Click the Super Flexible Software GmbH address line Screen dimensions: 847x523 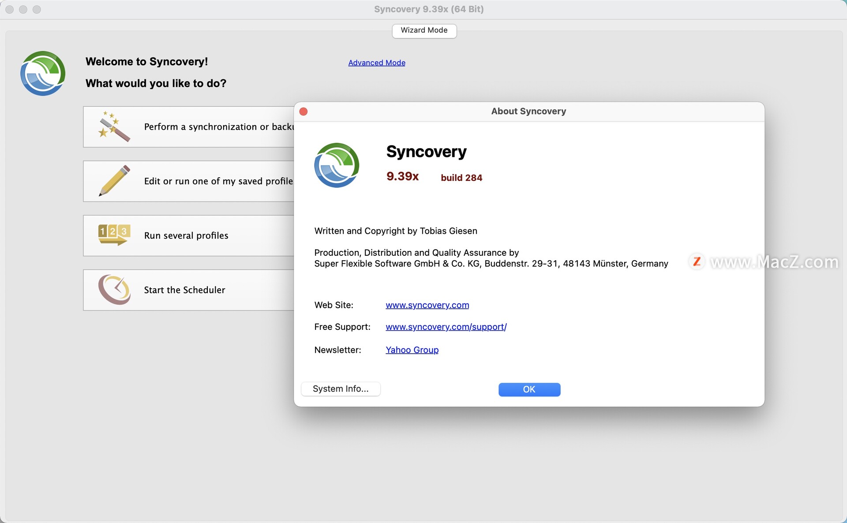pos(491,264)
